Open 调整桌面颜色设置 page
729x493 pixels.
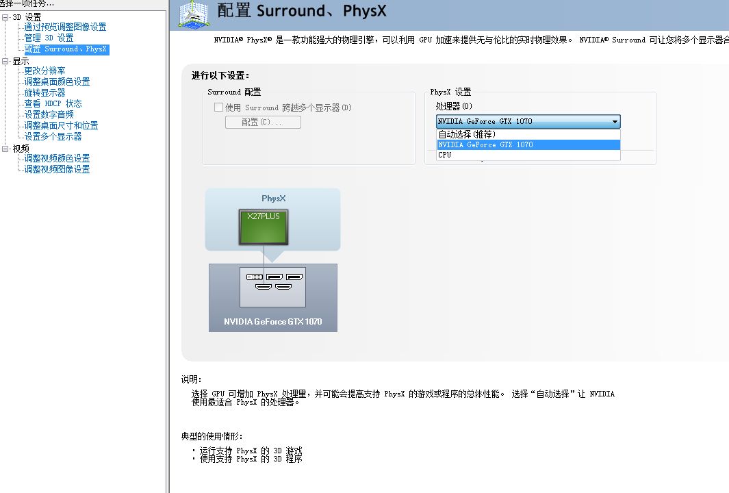tap(57, 82)
